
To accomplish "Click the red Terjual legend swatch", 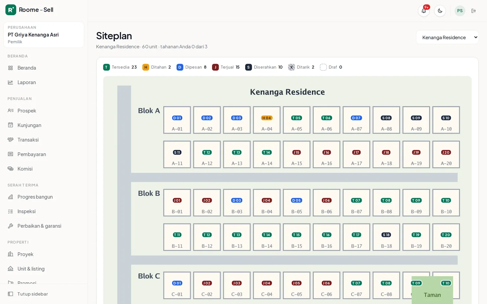I will [215, 67].
